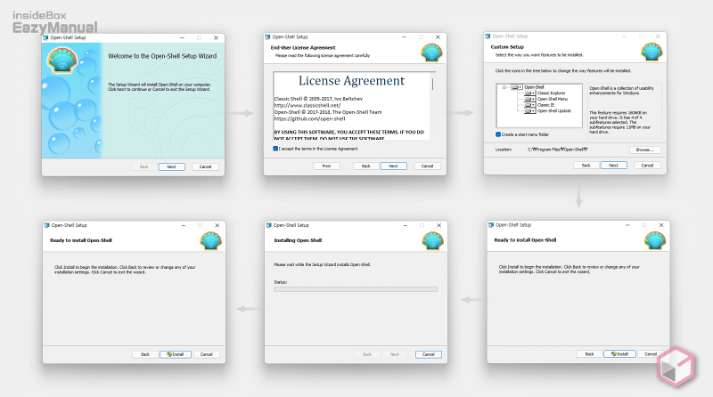Click the shell logo in License Agreement dialog
The width and height of the screenshot is (713, 397).
[430, 52]
